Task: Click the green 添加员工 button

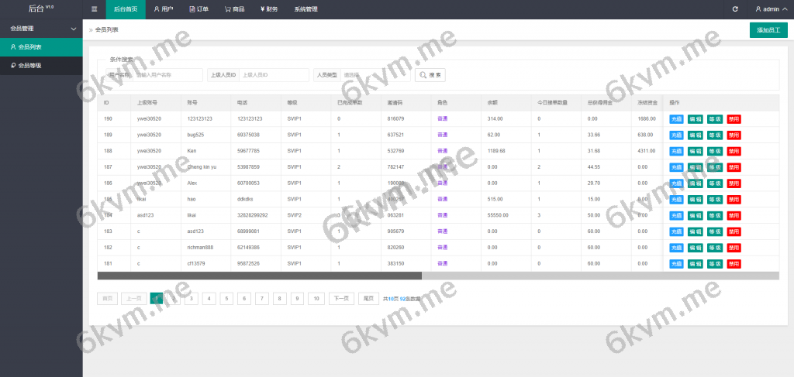Action: click(768, 30)
